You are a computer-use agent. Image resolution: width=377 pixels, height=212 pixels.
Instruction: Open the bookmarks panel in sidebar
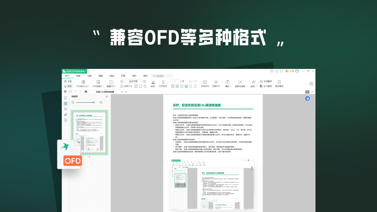coord(66,98)
